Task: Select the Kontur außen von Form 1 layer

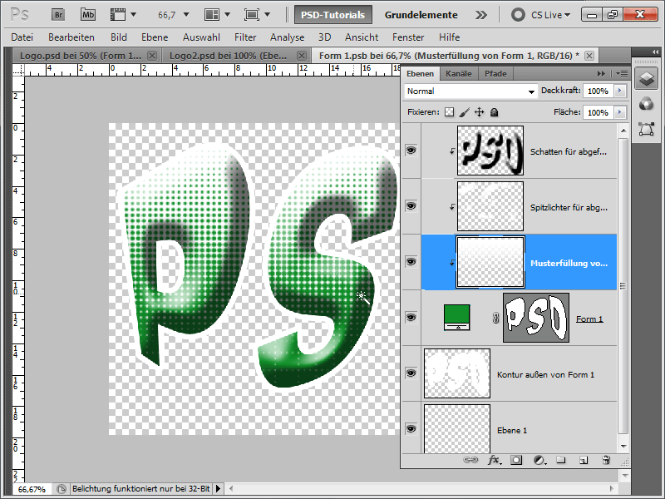Action: coord(519,373)
